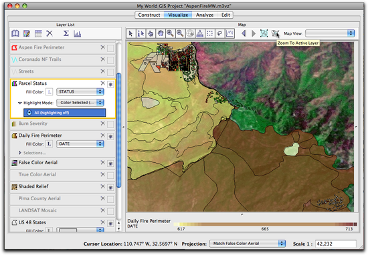Select the hand pan tool

tap(160, 33)
